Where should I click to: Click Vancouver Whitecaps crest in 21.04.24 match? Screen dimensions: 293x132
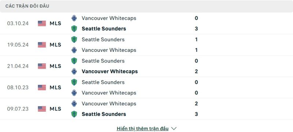coord(74,71)
